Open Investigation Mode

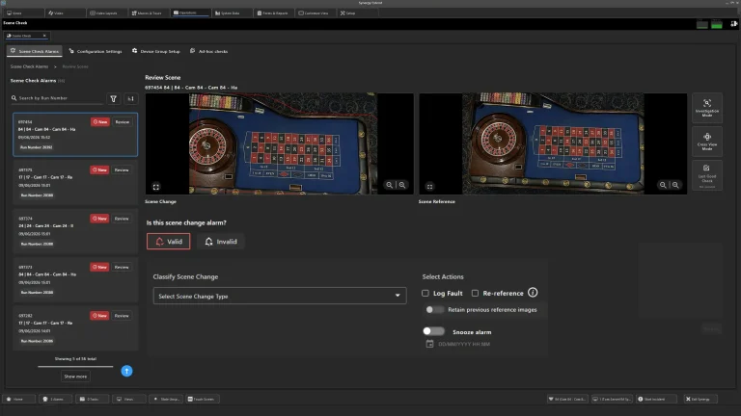click(x=707, y=108)
